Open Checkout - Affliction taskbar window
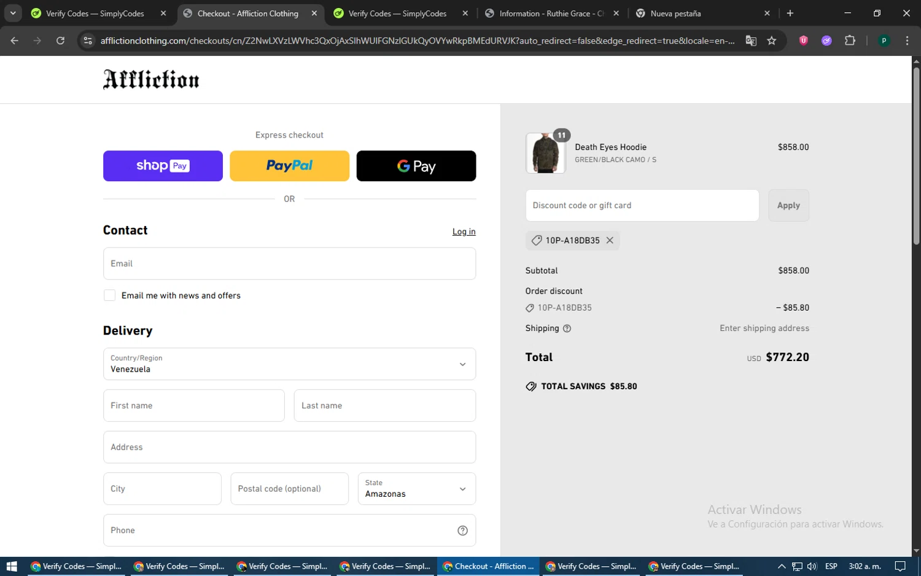The image size is (921, 576). [489, 566]
